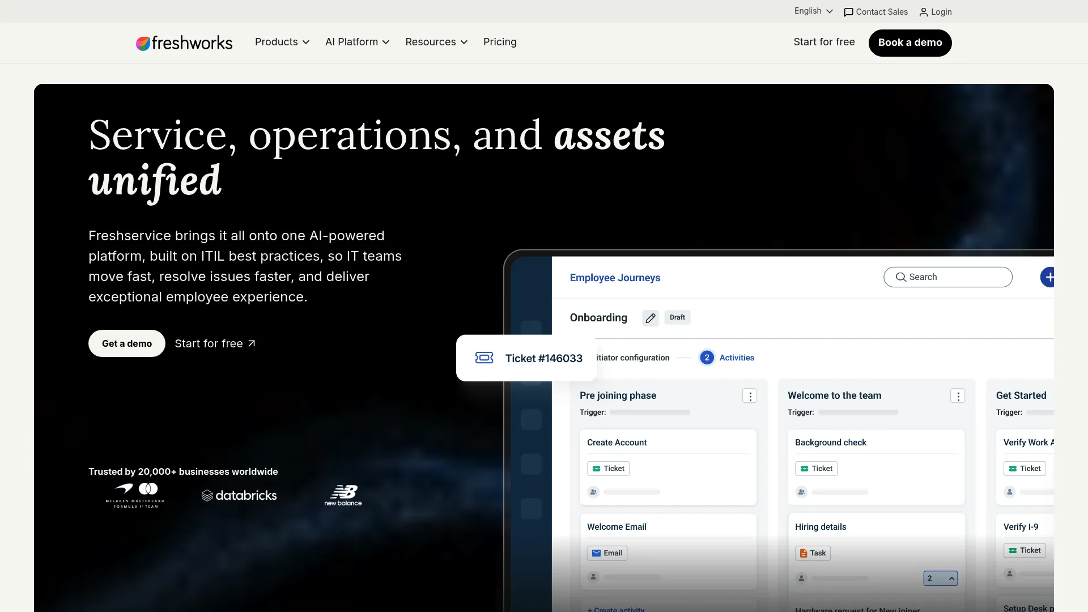
Task: Click the Draft status badge
Action: 677,317
